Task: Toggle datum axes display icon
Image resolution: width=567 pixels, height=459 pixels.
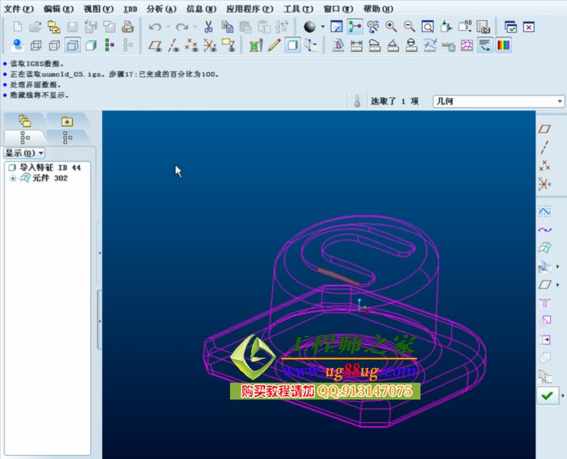Action: 174,45
